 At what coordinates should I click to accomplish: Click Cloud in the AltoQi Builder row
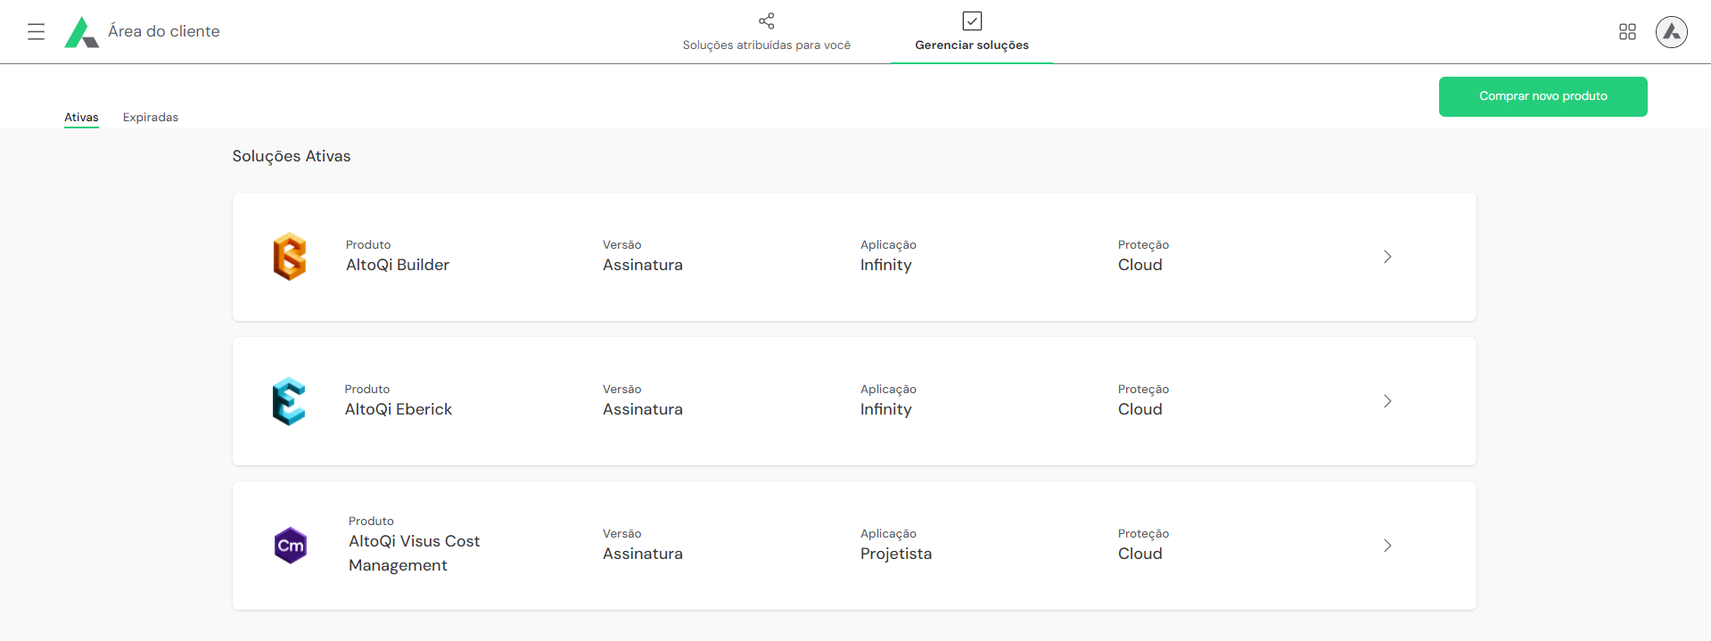1140,265
